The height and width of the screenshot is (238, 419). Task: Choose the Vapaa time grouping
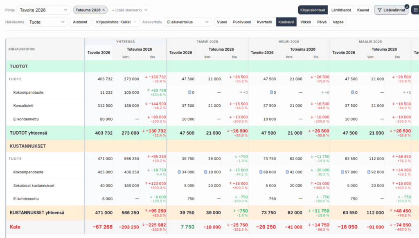coord(338,22)
